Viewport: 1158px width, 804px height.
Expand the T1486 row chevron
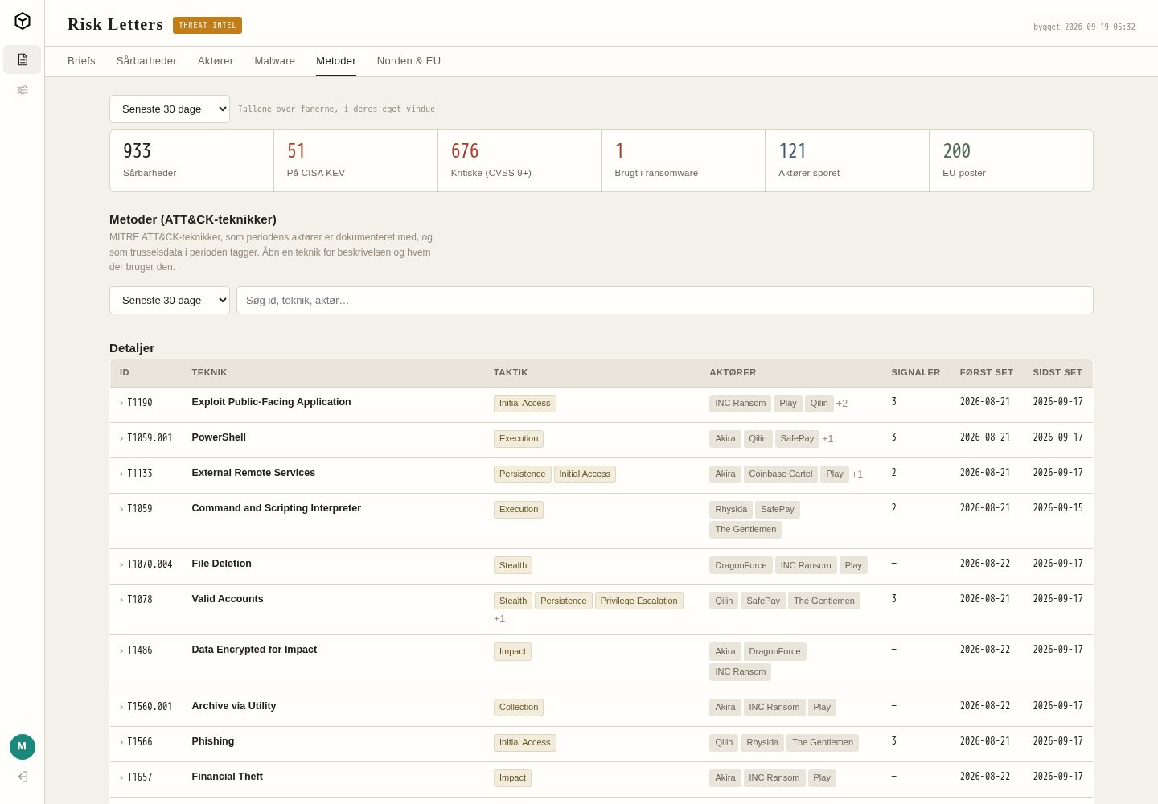tap(121, 650)
